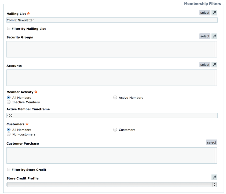Open Mailing List arrow icon link
The image size is (226, 194).
click(x=214, y=13)
